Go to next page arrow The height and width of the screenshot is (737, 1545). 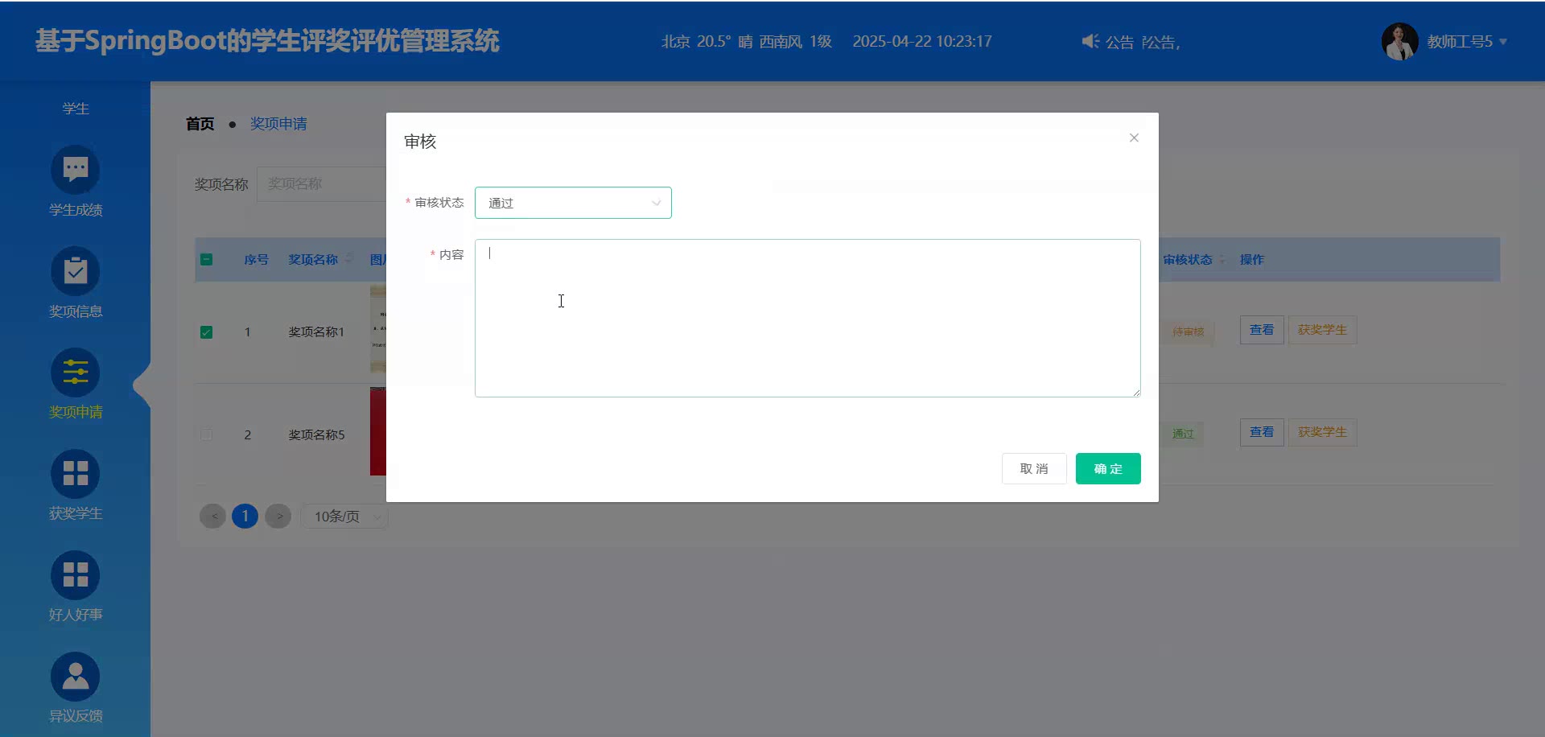click(x=278, y=516)
